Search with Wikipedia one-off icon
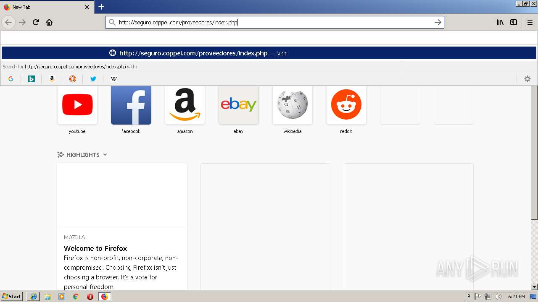Viewport: 538px width, 302px height. 114,79
